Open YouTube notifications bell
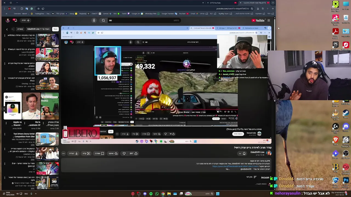The image size is (351, 197). [15, 20]
